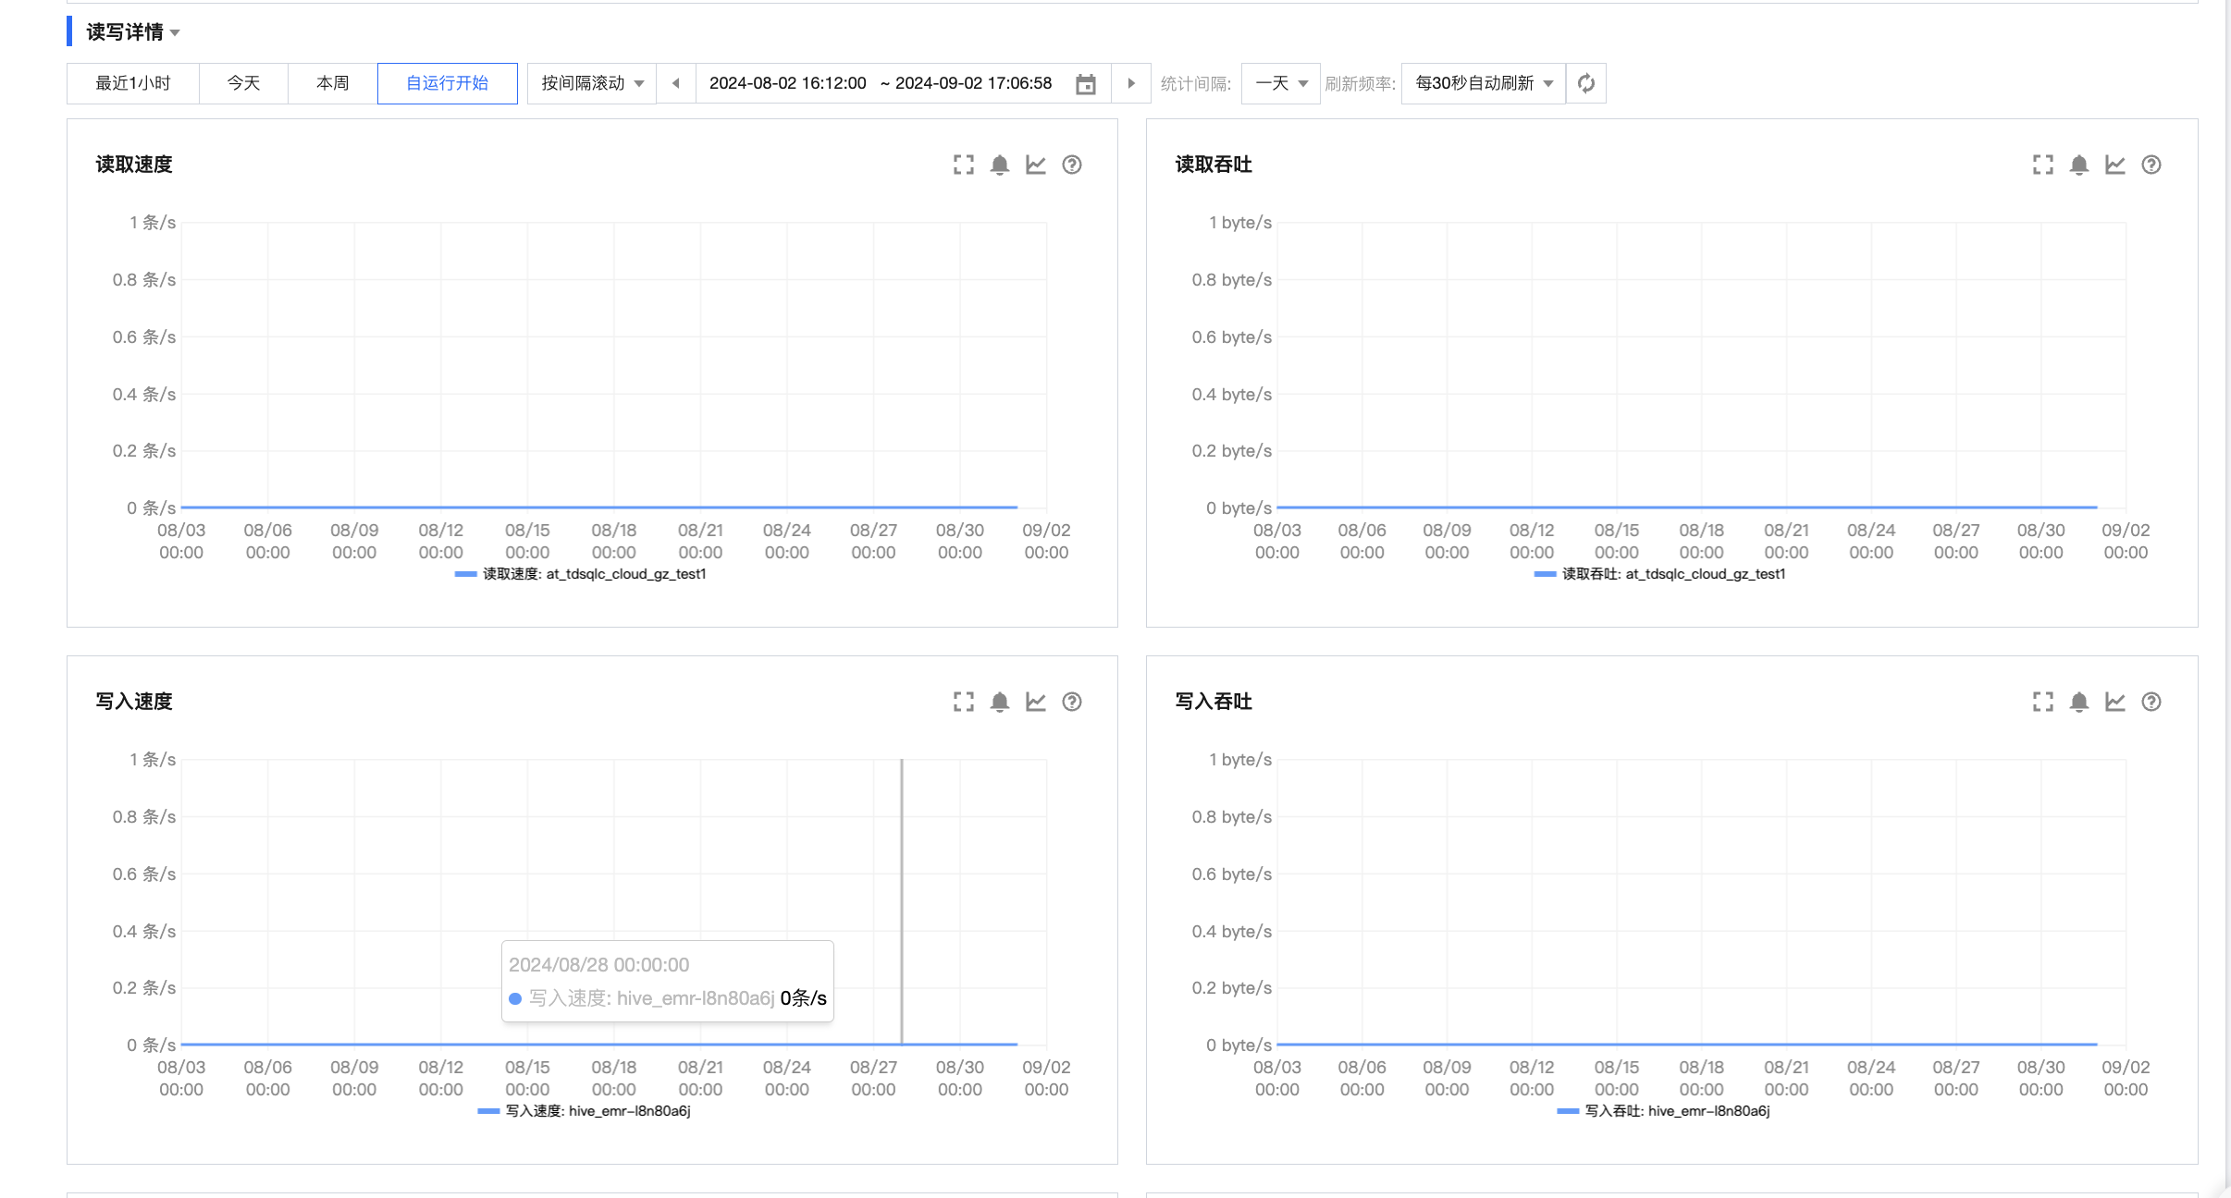Select the 最近1小时 time range tab
This screenshot has height=1198, width=2231.
coord(133,83)
